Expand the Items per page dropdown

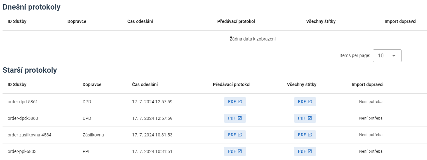(x=387, y=56)
